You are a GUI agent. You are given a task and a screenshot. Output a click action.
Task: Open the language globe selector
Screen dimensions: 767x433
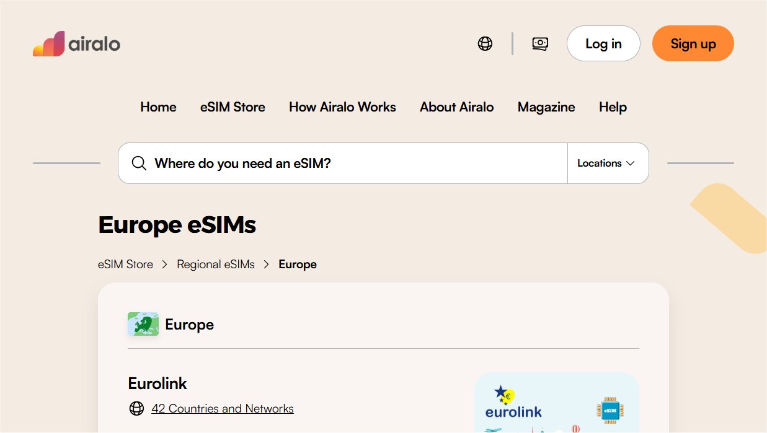click(x=485, y=43)
